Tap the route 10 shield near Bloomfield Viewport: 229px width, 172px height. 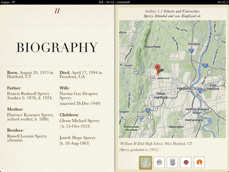132,40
